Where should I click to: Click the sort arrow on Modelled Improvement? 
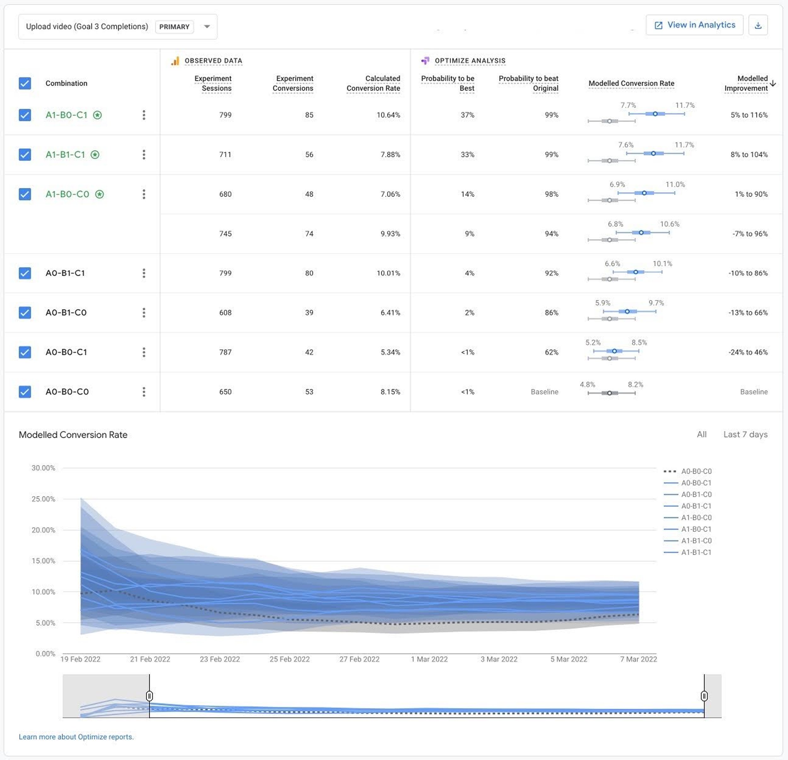click(x=774, y=83)
